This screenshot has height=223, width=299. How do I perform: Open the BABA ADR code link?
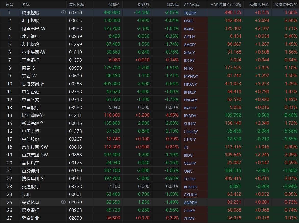189,29
